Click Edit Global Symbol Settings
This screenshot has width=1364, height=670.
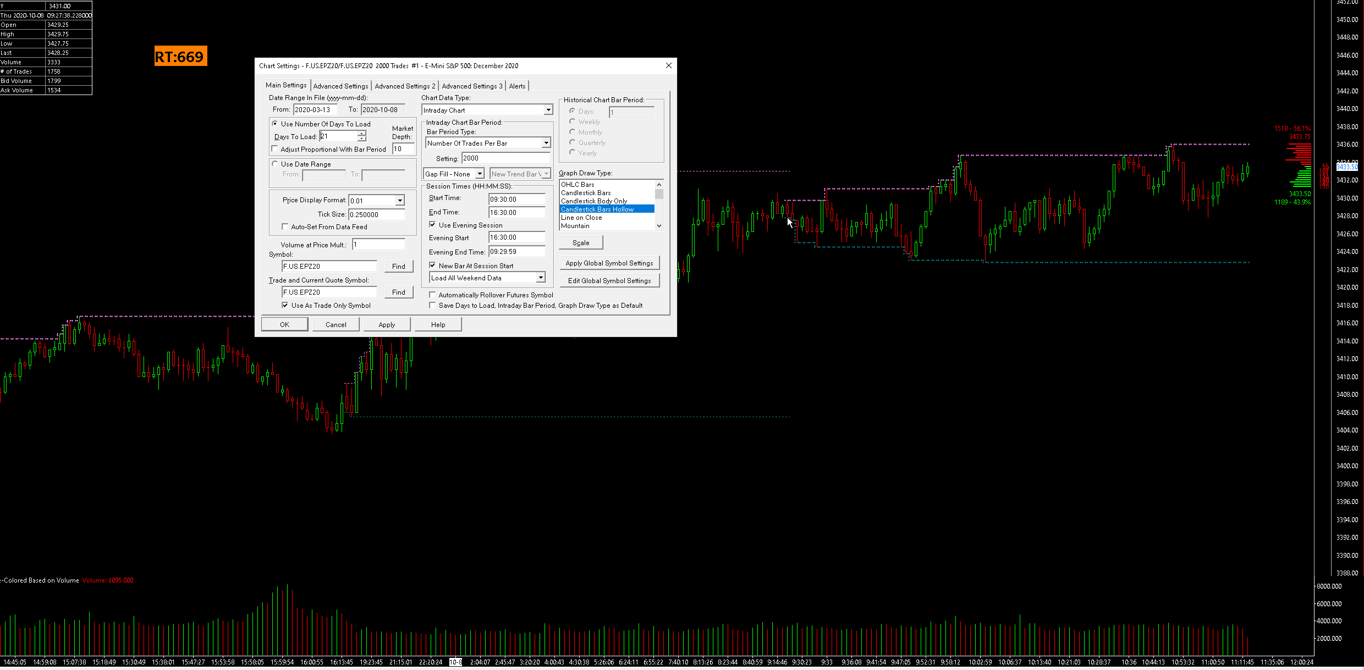(609, 280)
